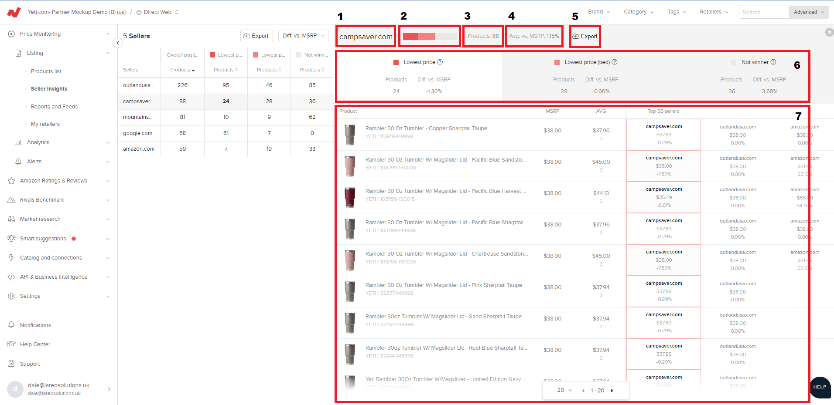The image size is (834, 405).
Task: Click the campsaver.com price distribution bar
Action: [430, 37]
